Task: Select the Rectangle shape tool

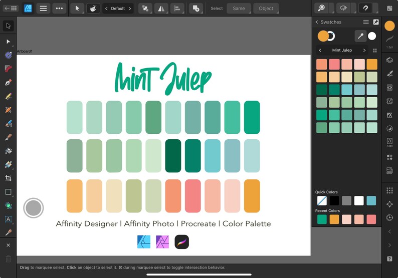Action: [8, 192]
